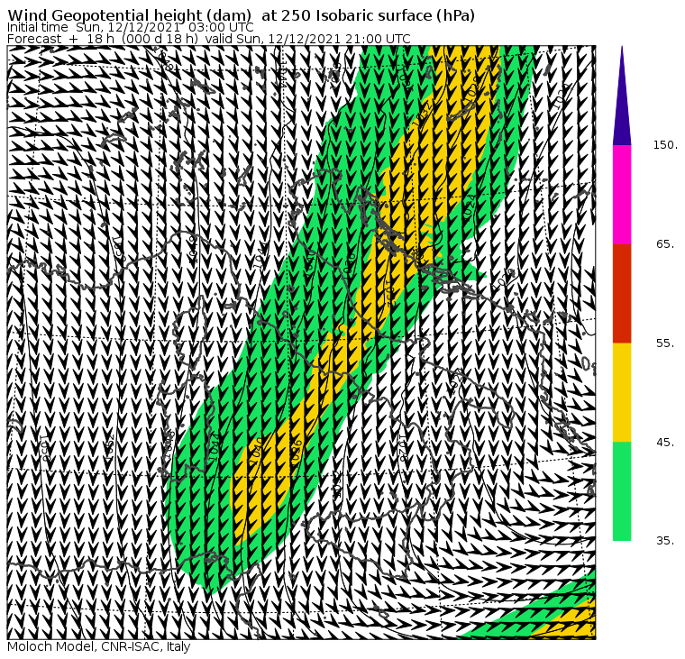Click the '45.' color scale label

click(666, 443)
